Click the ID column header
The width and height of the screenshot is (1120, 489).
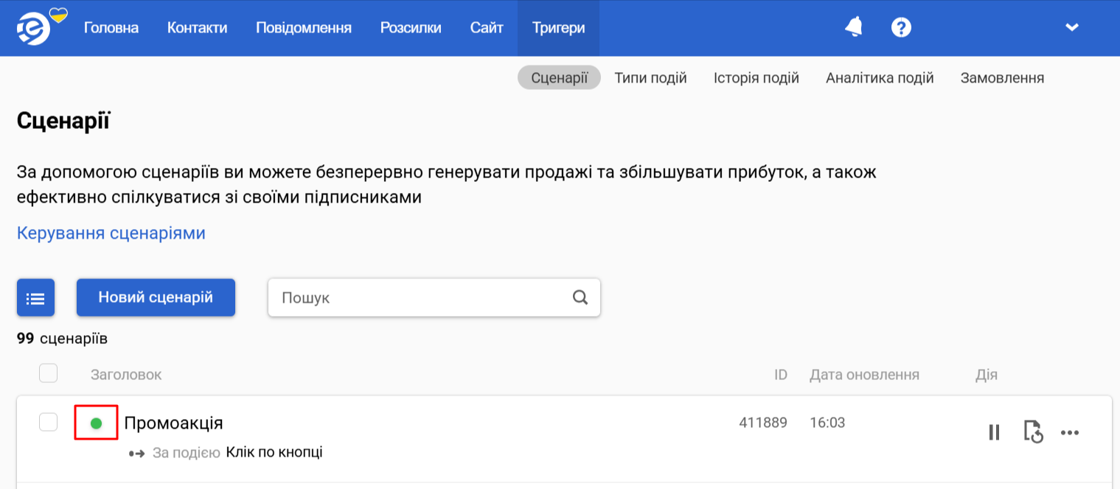click(x=781, y=375)
